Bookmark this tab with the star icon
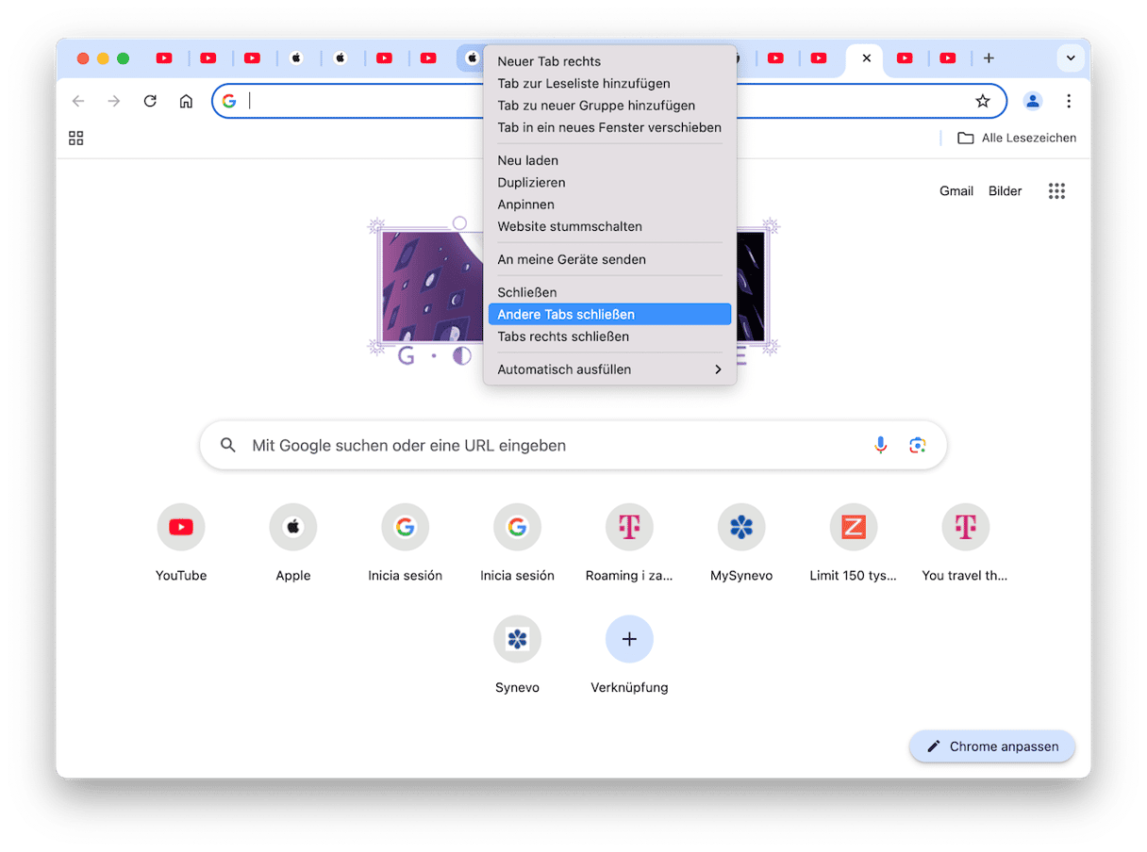 (983, 101)
